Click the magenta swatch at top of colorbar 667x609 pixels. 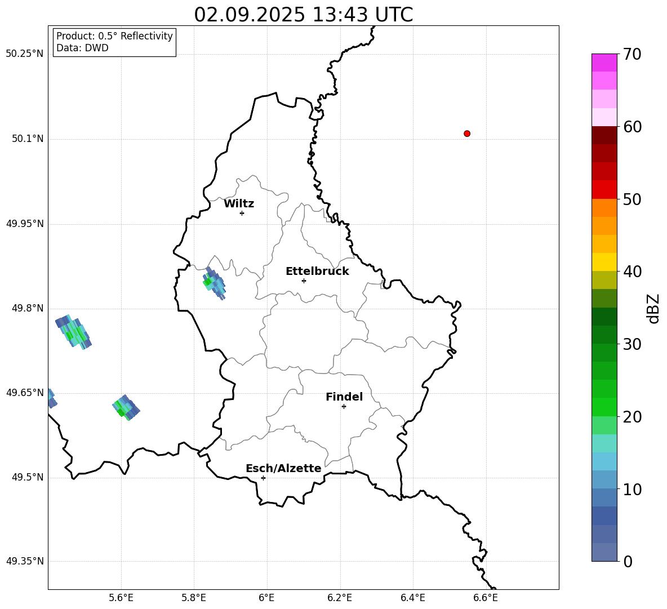coord(604,63)
